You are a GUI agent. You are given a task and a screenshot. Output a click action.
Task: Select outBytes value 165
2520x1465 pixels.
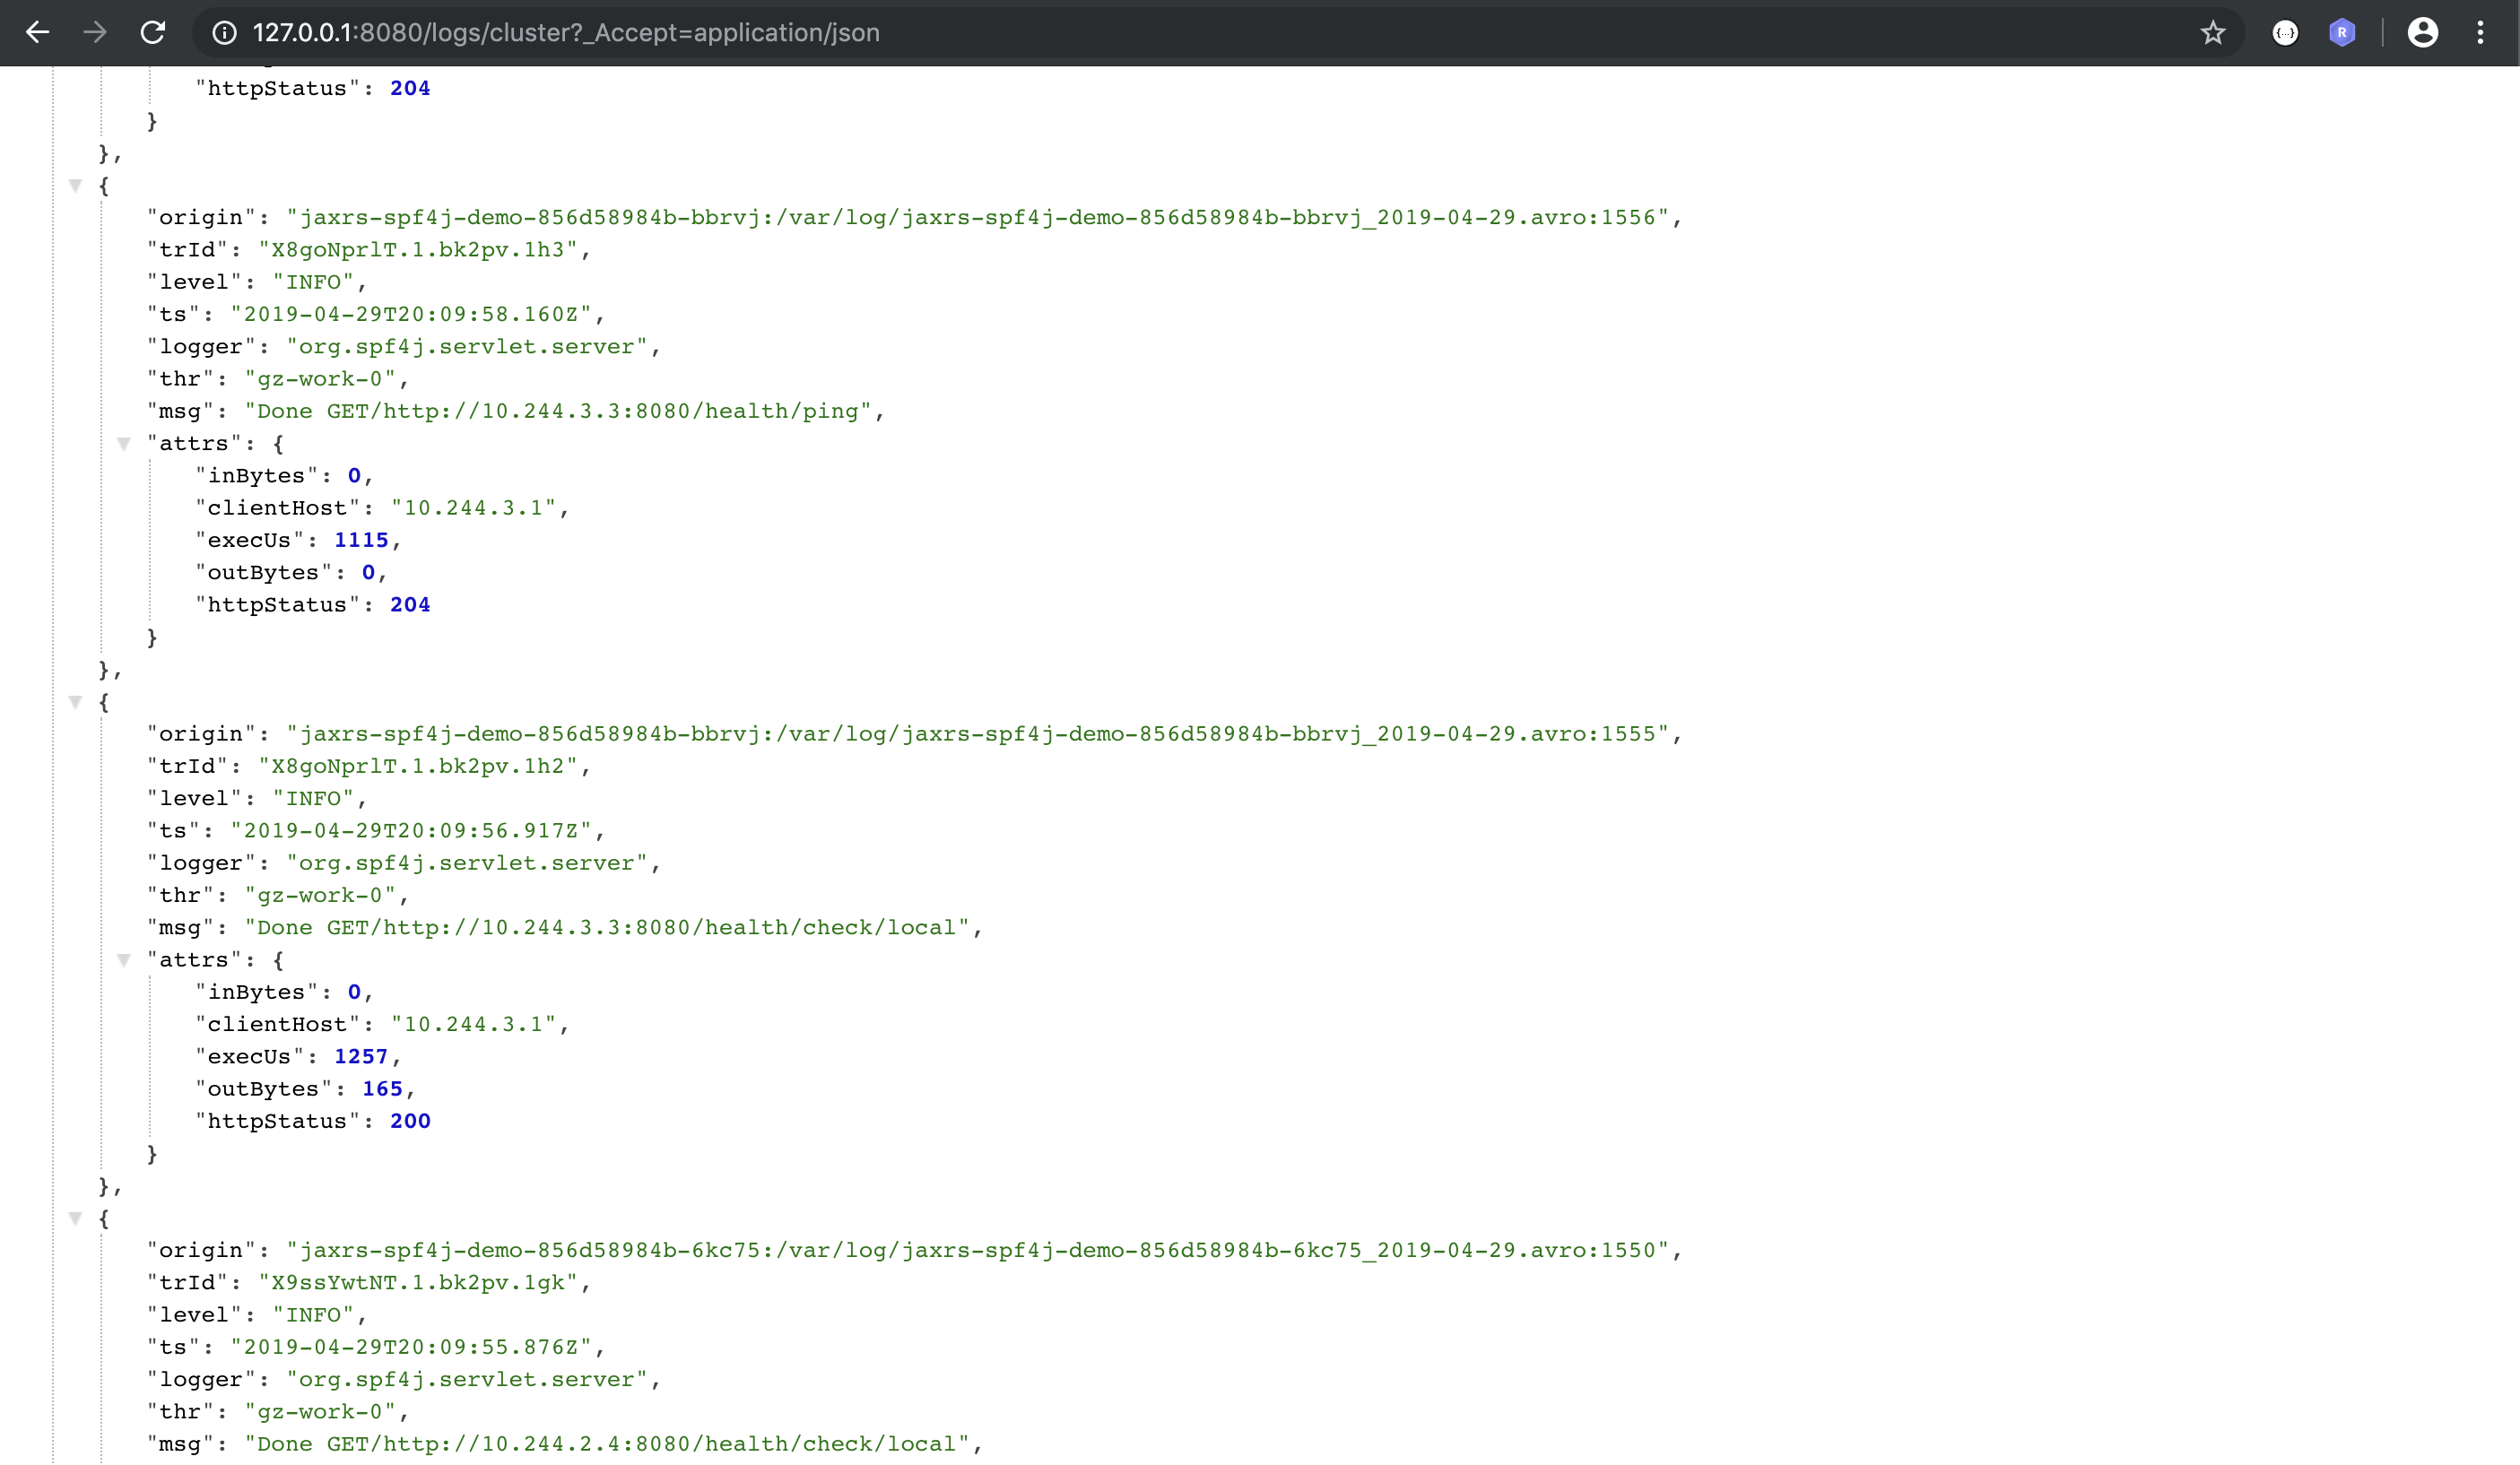tap(382, 1089)
